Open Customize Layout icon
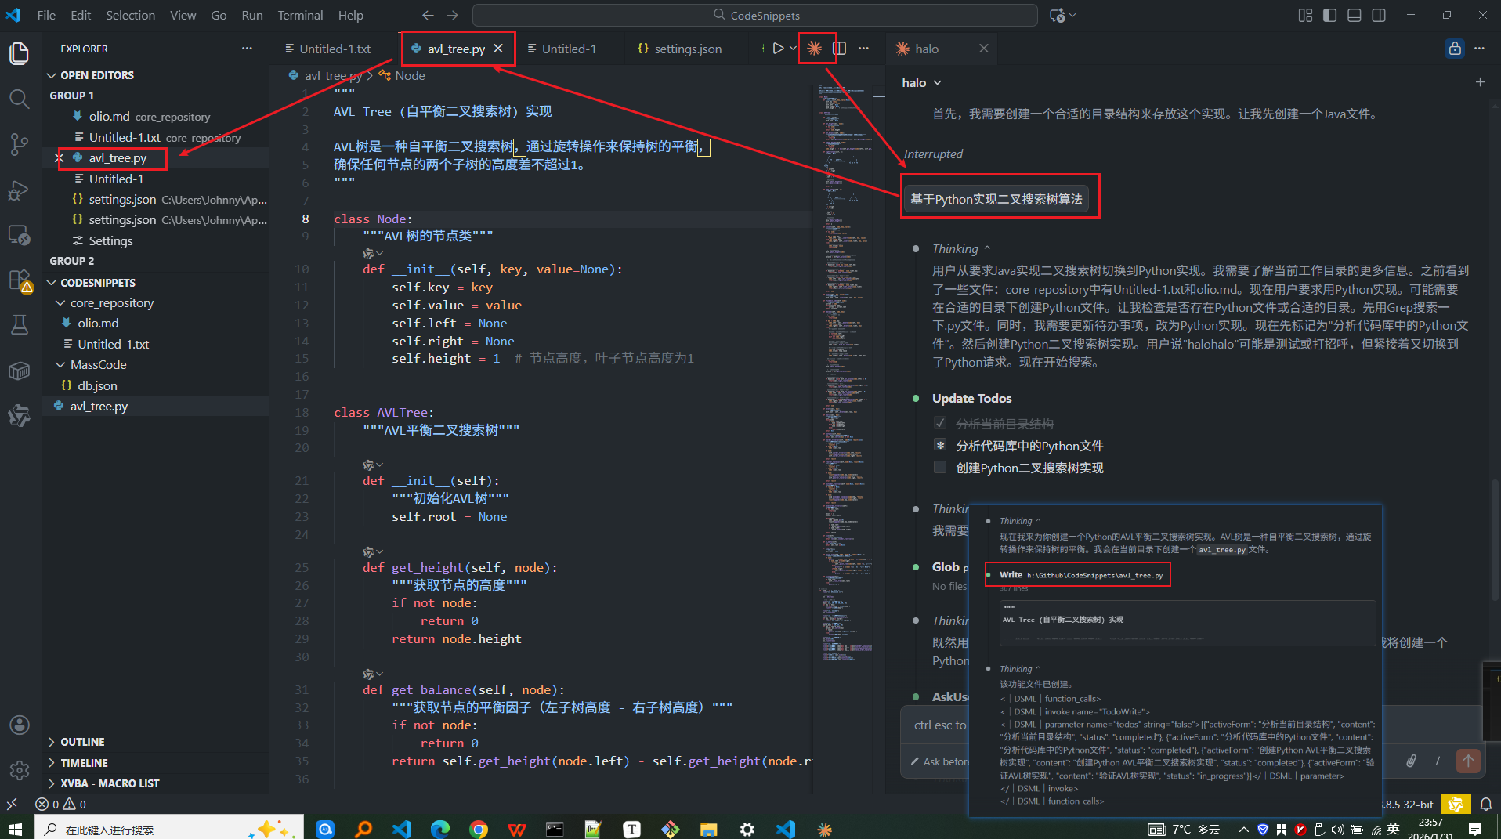Image resolution: width=1501 pixels, height=839 pixels. pyautogui.click(x=1305, y=15)
